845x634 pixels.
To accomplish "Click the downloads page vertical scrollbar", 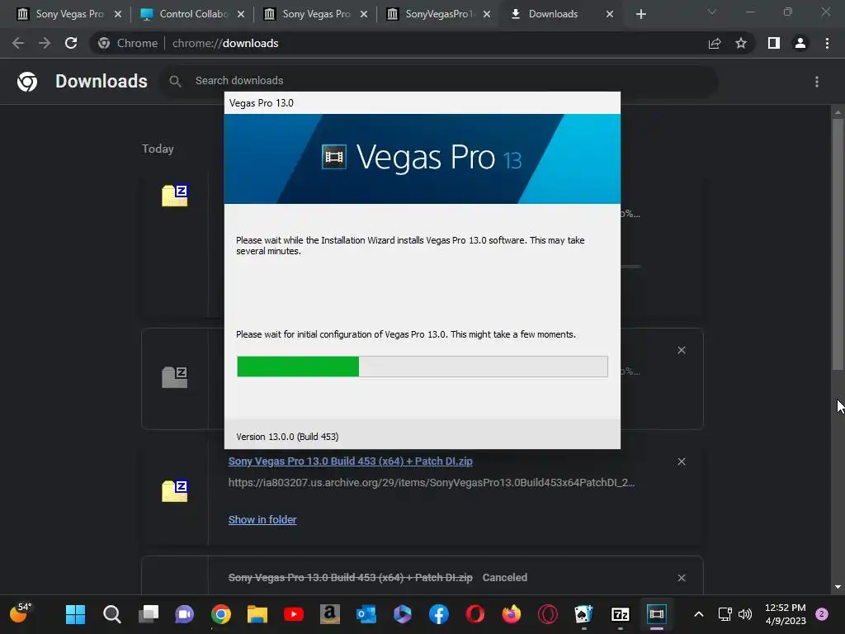I will click(x=838, y=244).
